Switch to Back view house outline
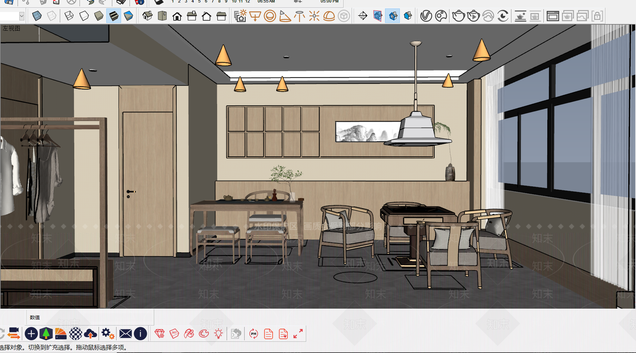 [207, 16]
